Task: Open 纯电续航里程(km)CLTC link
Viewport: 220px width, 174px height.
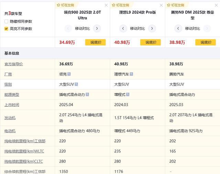Action: click(24, 161)
